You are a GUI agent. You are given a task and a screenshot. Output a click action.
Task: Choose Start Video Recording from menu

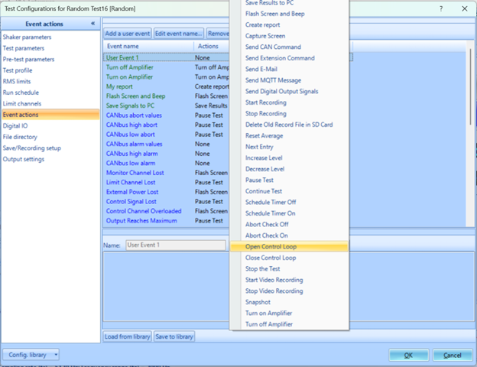274,280
